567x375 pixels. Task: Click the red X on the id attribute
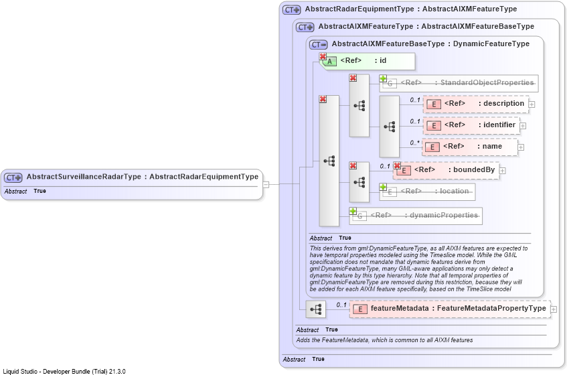(323, 56)
